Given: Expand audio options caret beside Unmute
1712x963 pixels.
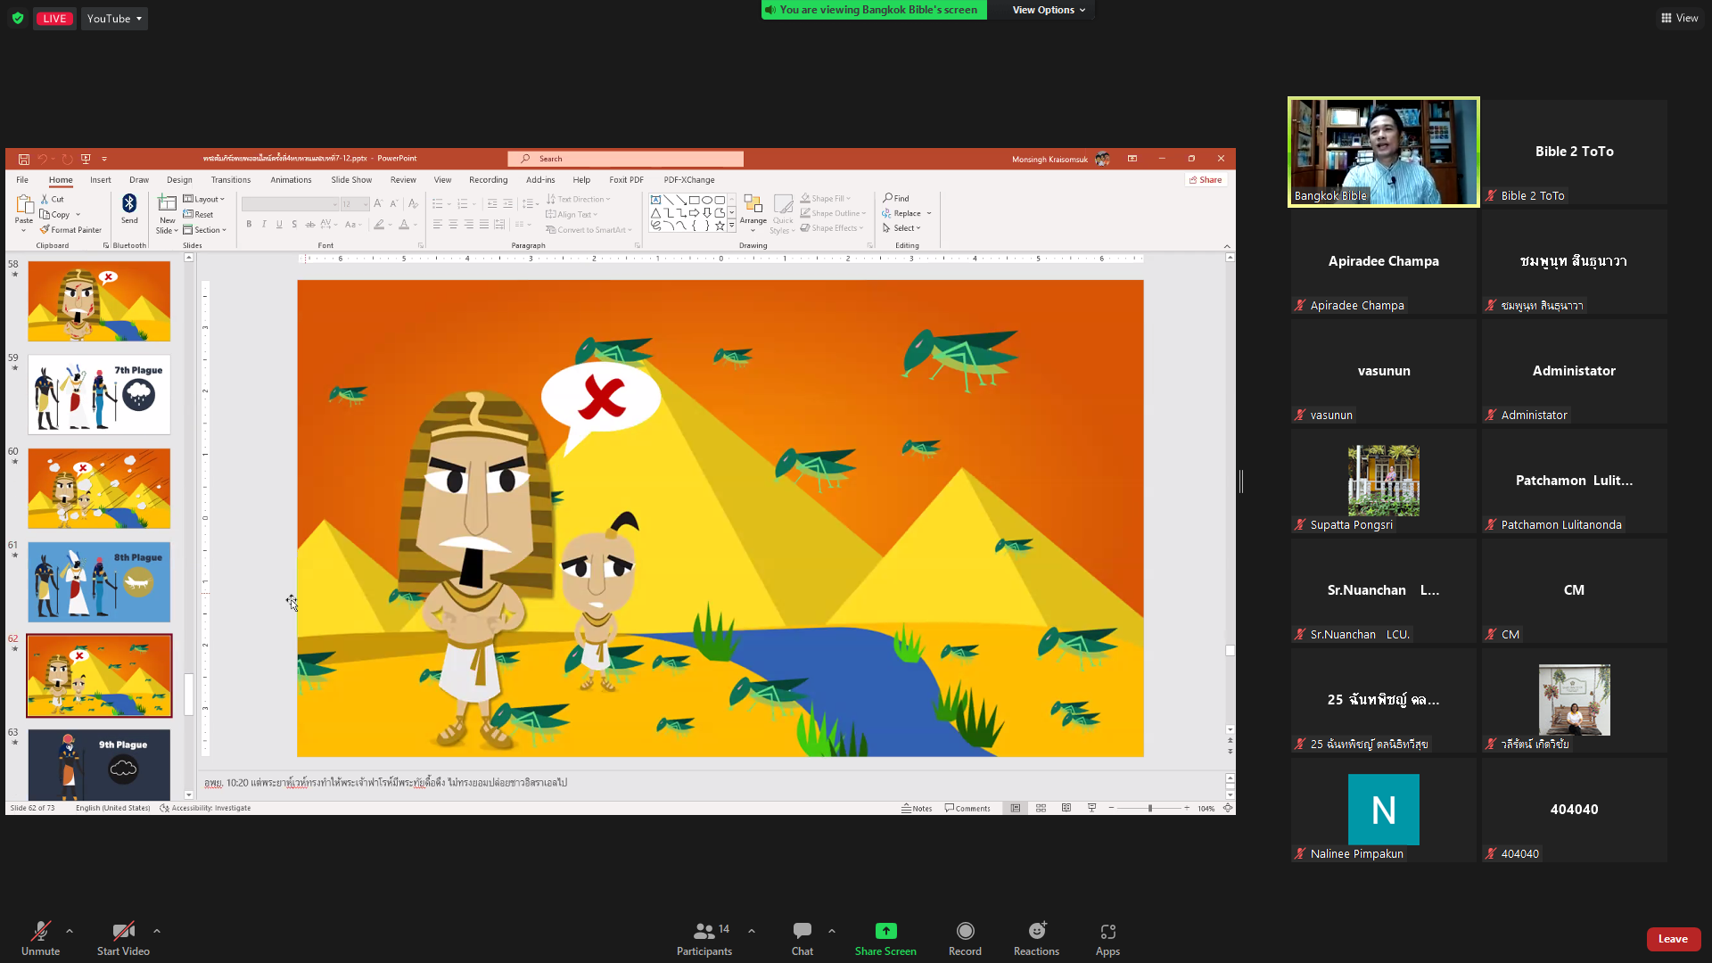Looking at the screenshot, I should [x=70, y=931].
